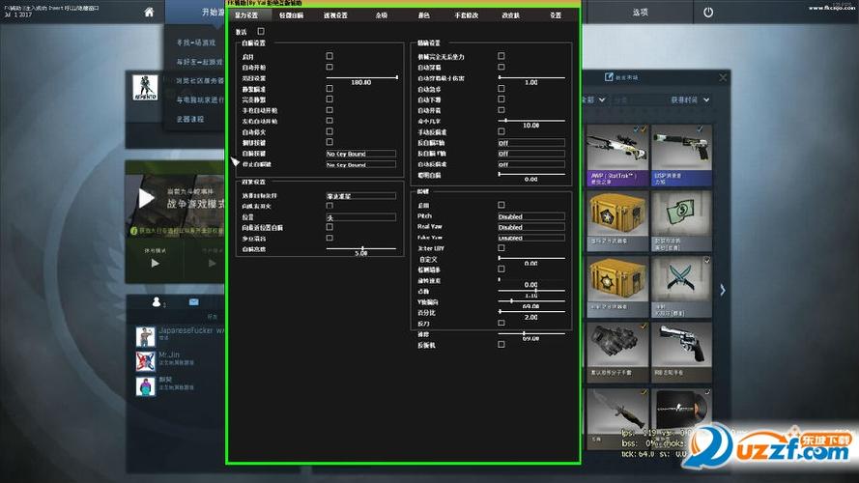This screenshot has width=859, height=483.
Task: Toggle the Jitter LBY checkbox
Action: click(x=501, y=248)
